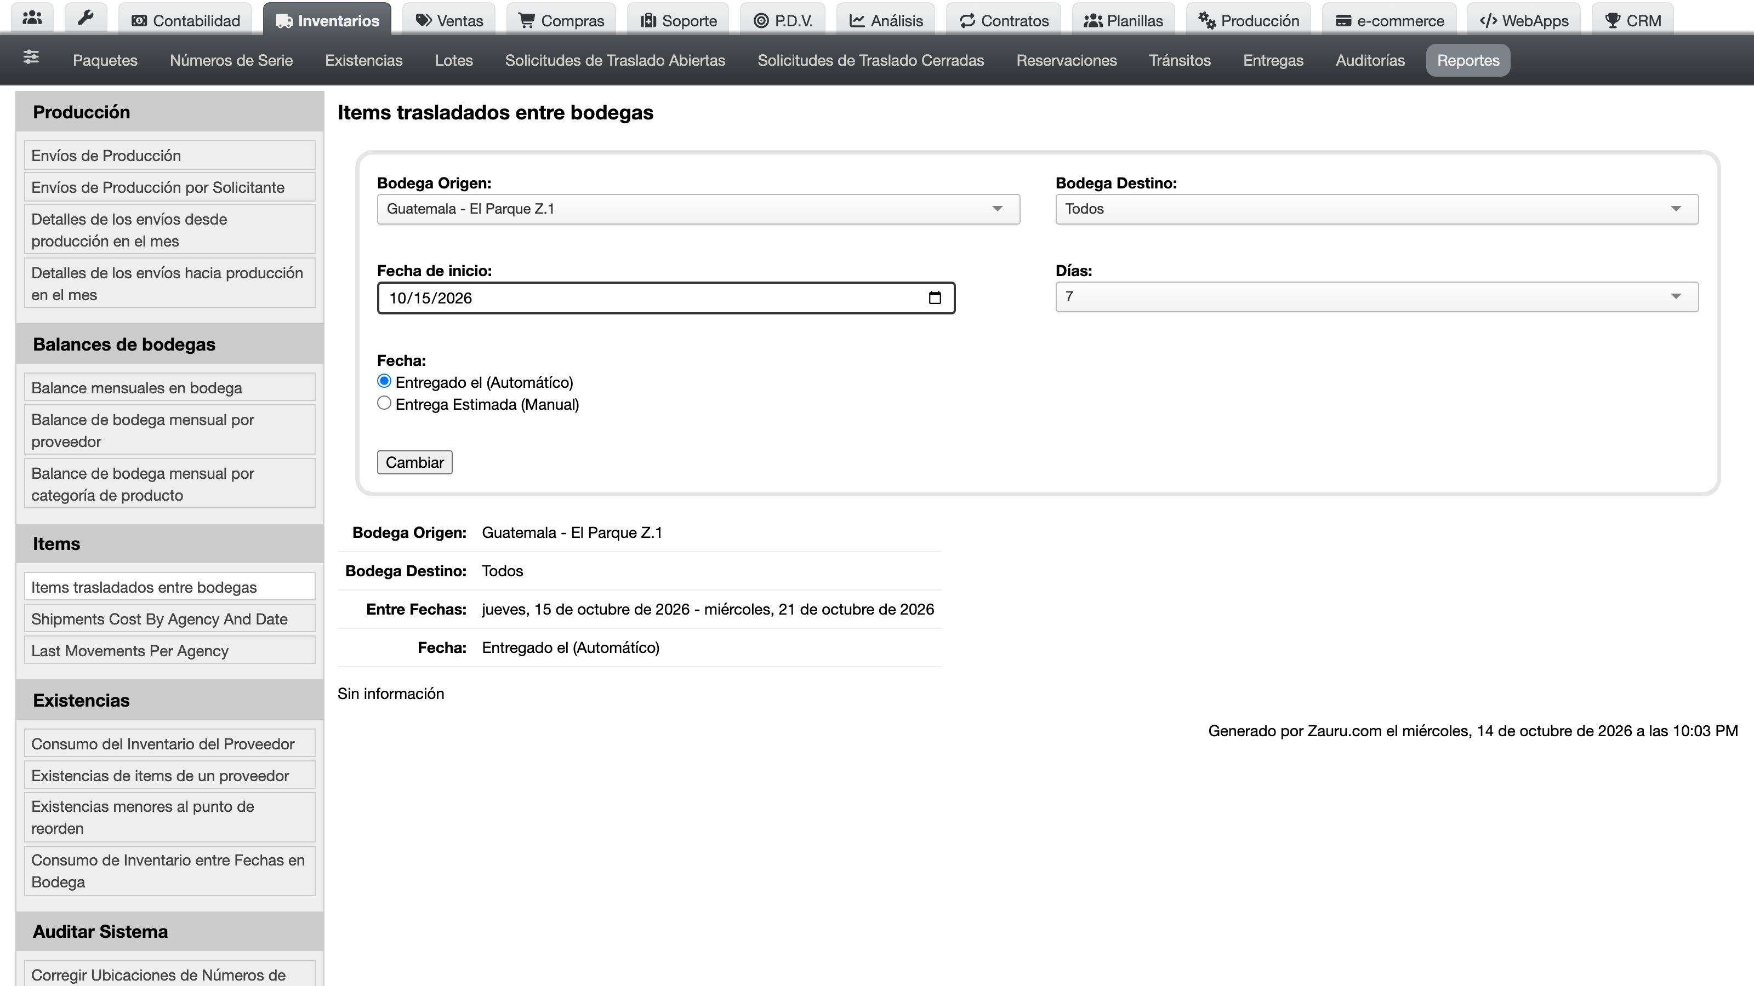Open the Días dropdown
1754x986 pixels.
[1377, 297]
